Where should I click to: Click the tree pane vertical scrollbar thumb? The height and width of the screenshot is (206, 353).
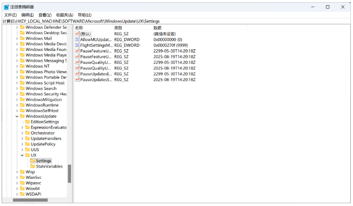click(69, 173)
